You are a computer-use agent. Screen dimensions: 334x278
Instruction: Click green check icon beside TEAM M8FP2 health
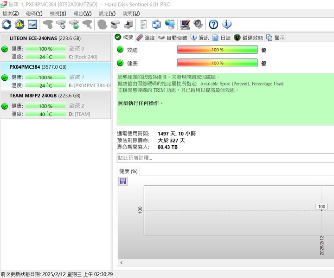(5, 106)
